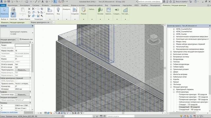Switch to the Архитектура ribbon tab
This screenshot has width=211, height=118.
pos(13,5)
